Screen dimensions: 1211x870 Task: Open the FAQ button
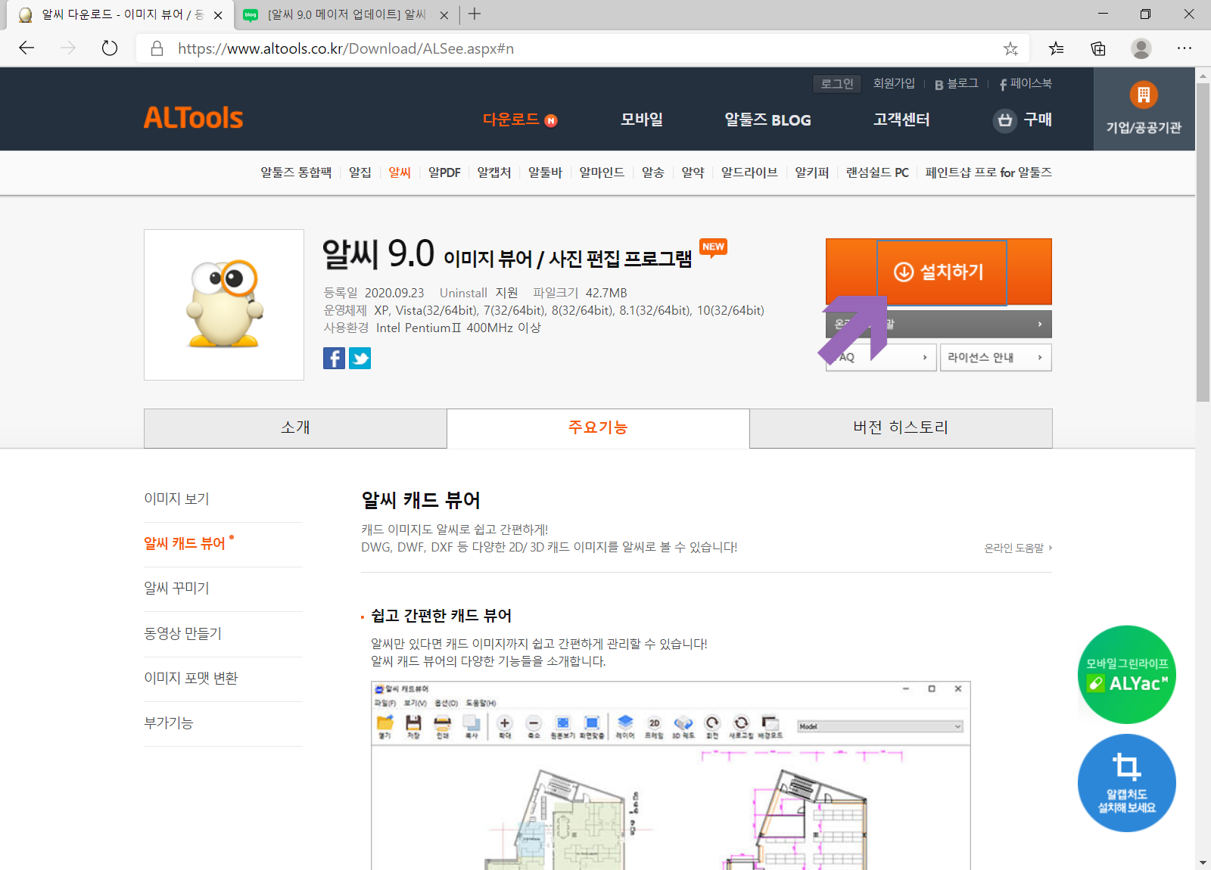pyautogui.click(x=882, y=357)
